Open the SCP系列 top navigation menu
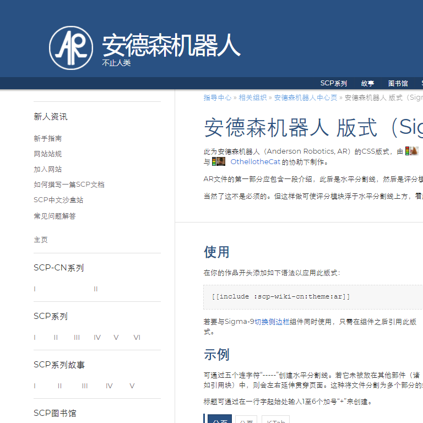The width and height of the screenshot is (423, 423). click(x=334, y=84)
